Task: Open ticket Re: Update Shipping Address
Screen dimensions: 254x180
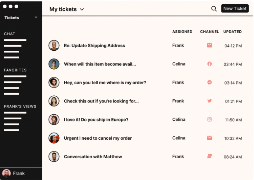Action: tap(94, 45)
